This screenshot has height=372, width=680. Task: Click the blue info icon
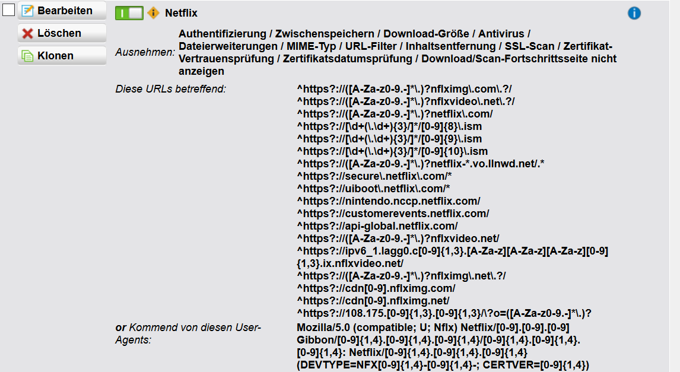pyautogui.click(x=634, y=13)
